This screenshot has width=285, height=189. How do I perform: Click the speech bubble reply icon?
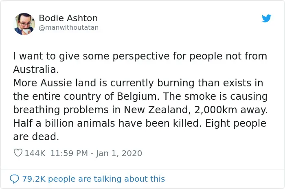click(x=14, y=179)
